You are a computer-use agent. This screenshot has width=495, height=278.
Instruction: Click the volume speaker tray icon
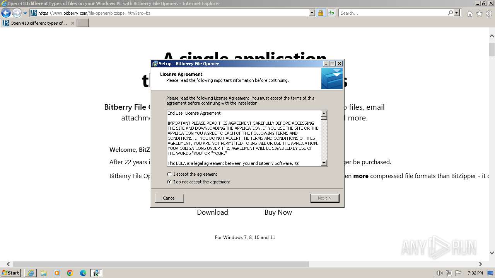pos(439,273)
